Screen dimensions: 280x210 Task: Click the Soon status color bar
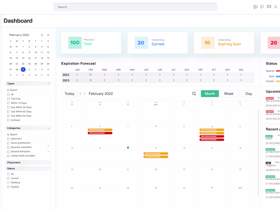click(x=278, y=76)
